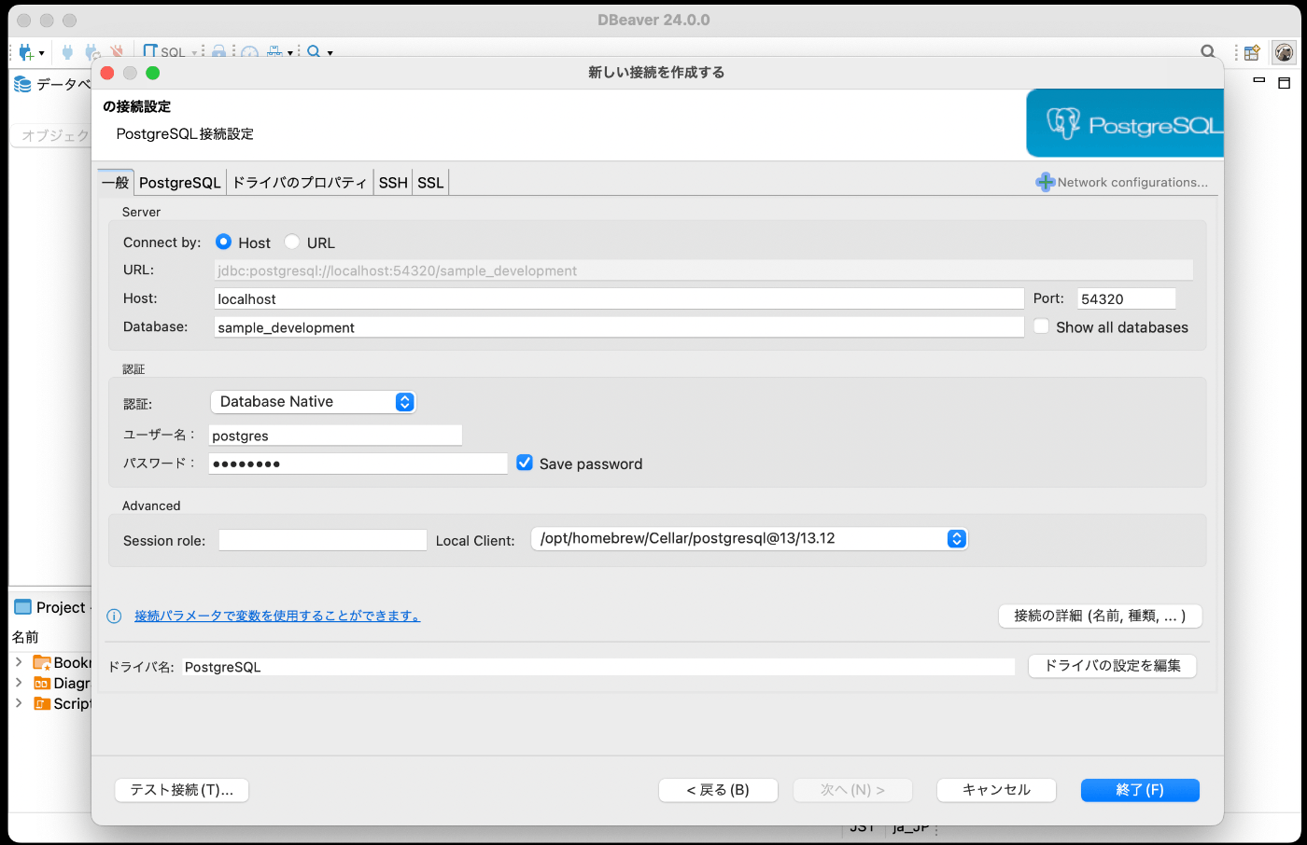Open the Database Native authentication dropdown
The image size is (1307, 845).
tap(313, 401)
